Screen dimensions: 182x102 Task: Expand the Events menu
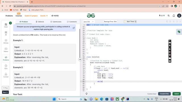coord(44,16)
